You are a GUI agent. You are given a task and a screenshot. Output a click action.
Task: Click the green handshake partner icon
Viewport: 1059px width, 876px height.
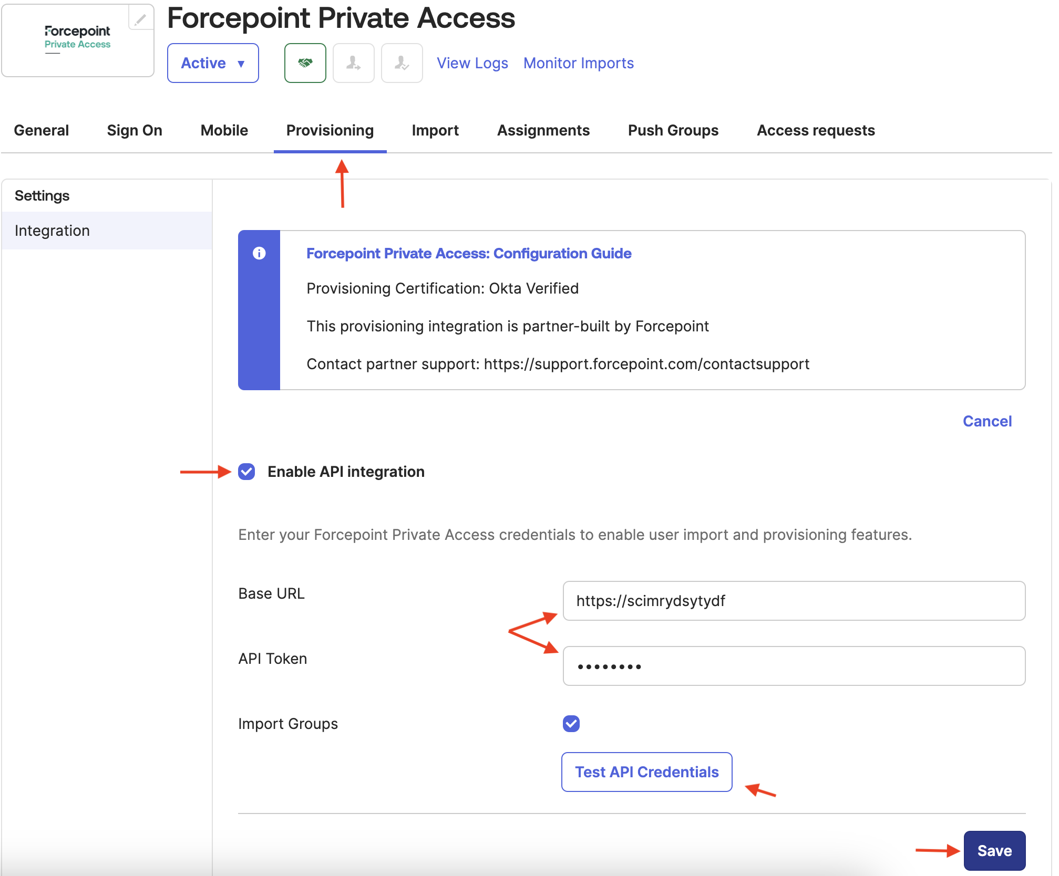[x=305, y=63]
